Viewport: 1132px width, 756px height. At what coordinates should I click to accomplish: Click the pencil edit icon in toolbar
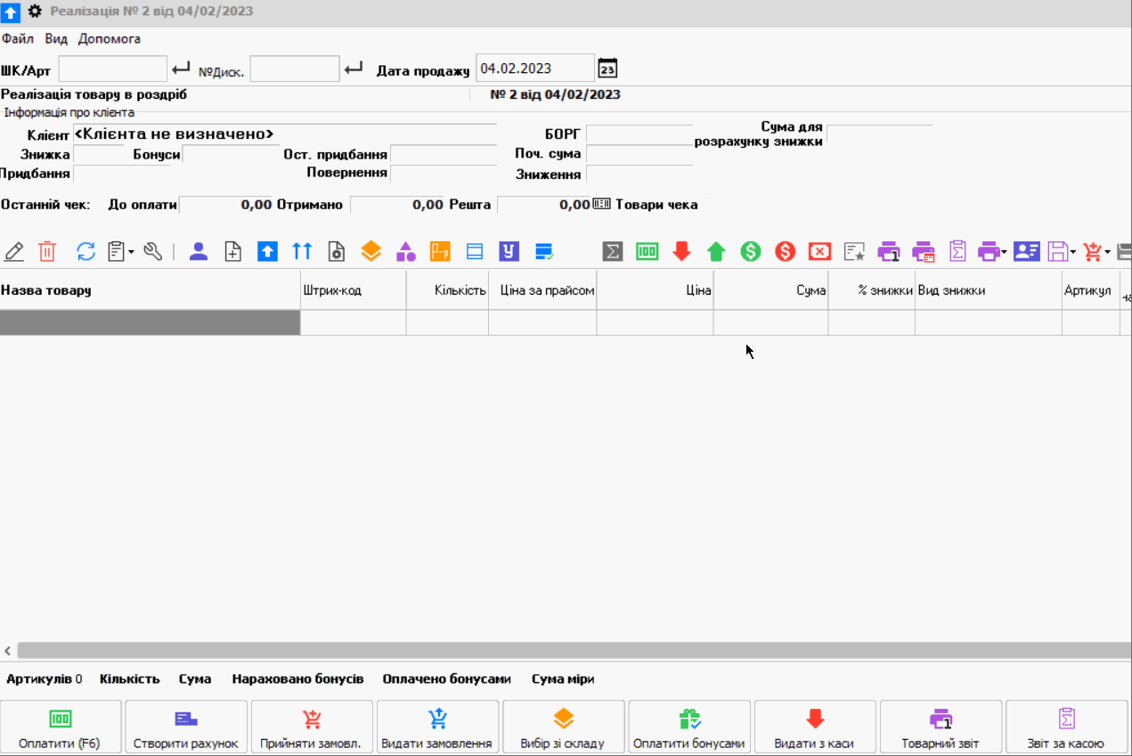[x=14, y=252]
